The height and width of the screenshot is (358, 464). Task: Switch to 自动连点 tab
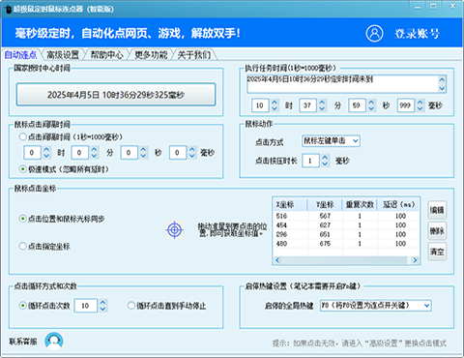(x=20, y=55)
